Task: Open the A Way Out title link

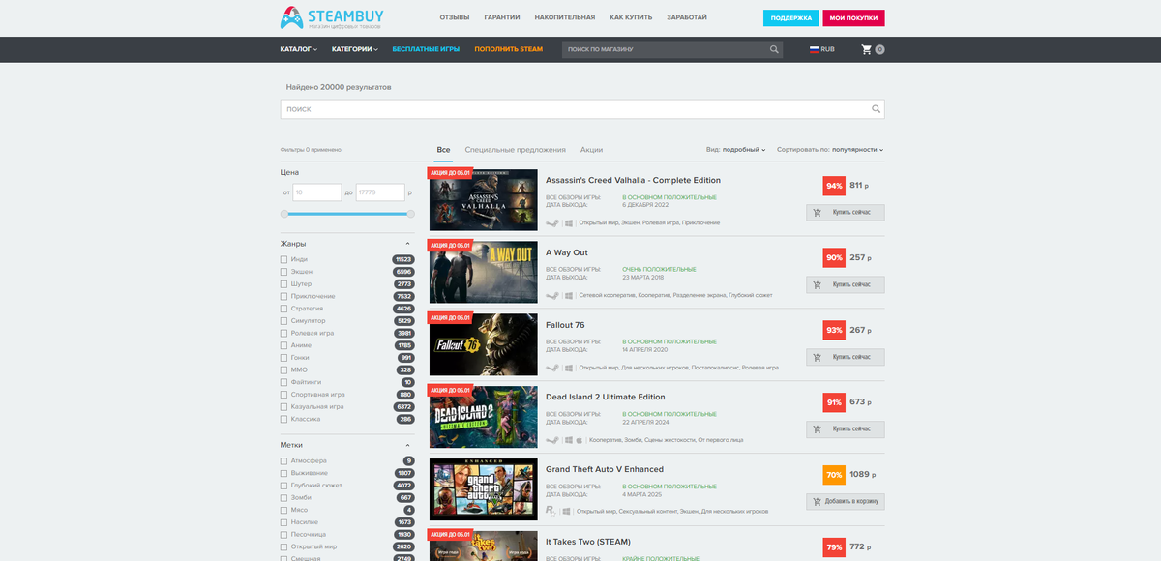Action: (567, 252)
